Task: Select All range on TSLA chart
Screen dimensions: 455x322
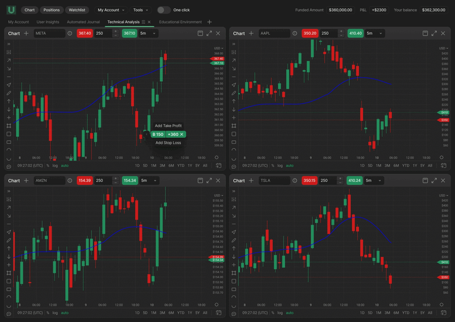Action: [x=430, y=313]
